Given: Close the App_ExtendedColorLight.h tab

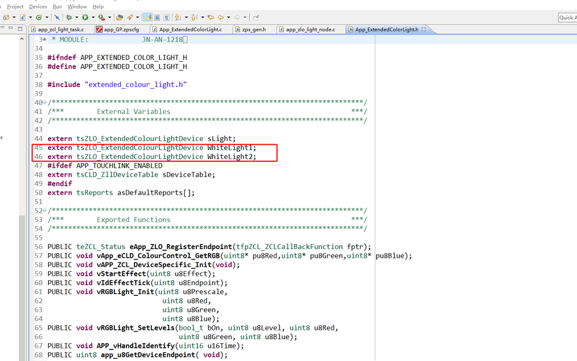Looking at the screenshot, I should pos(423,29).
